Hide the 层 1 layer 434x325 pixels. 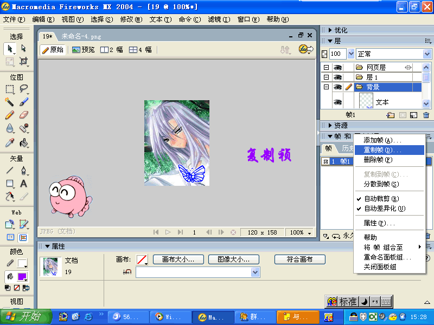pos(337,77)
